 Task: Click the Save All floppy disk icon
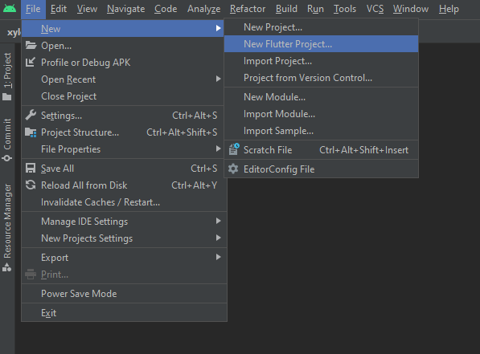tap(31, 168)
